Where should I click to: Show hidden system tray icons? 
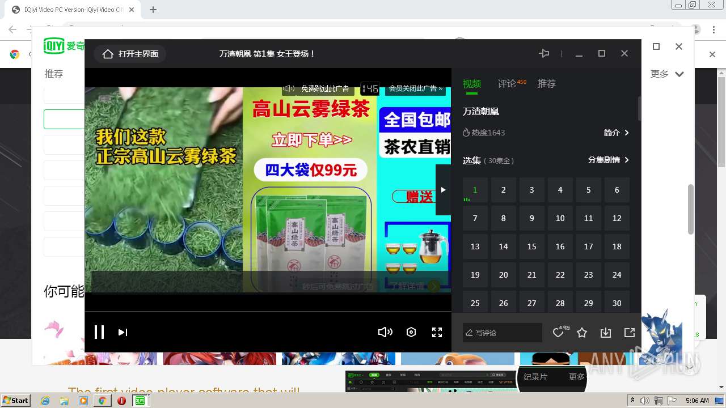pyautogui.click(x=633, y=401)
